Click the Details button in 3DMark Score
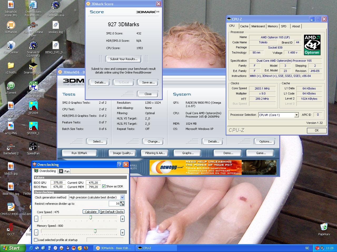 coord(100,82)
